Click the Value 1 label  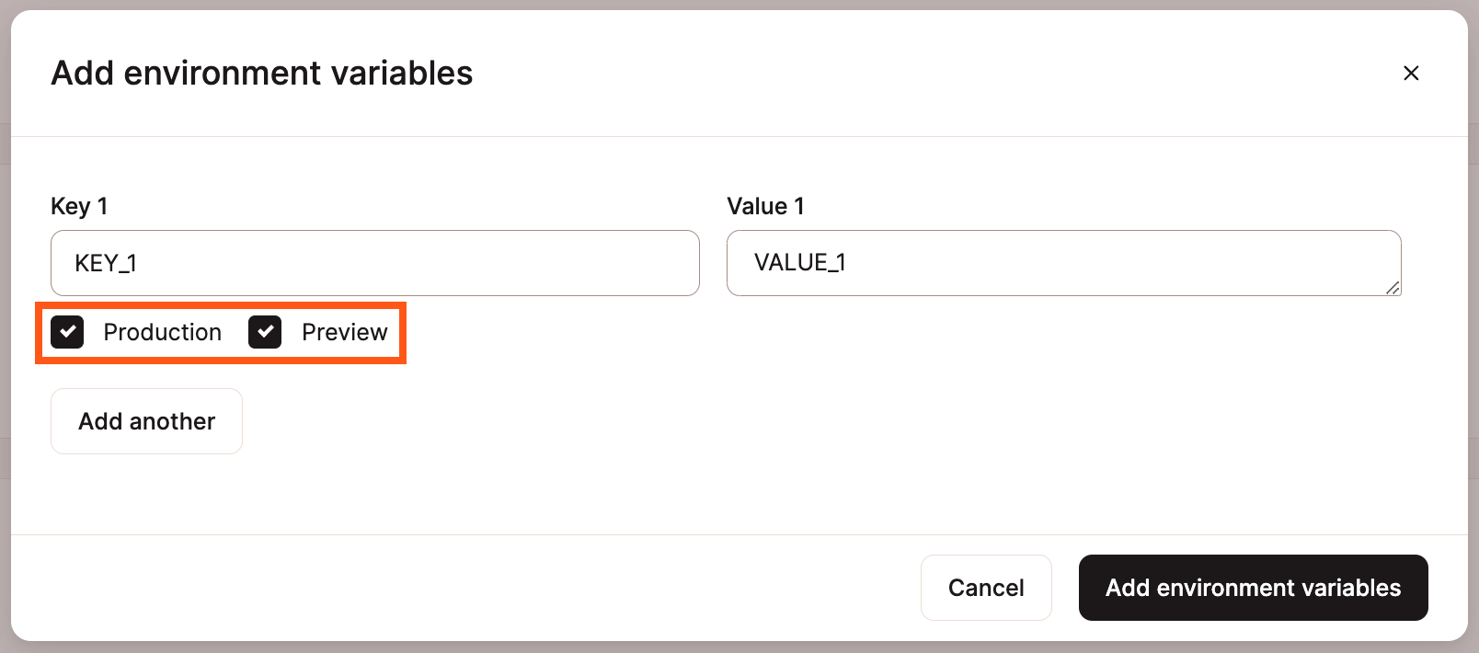pos(765,206)
